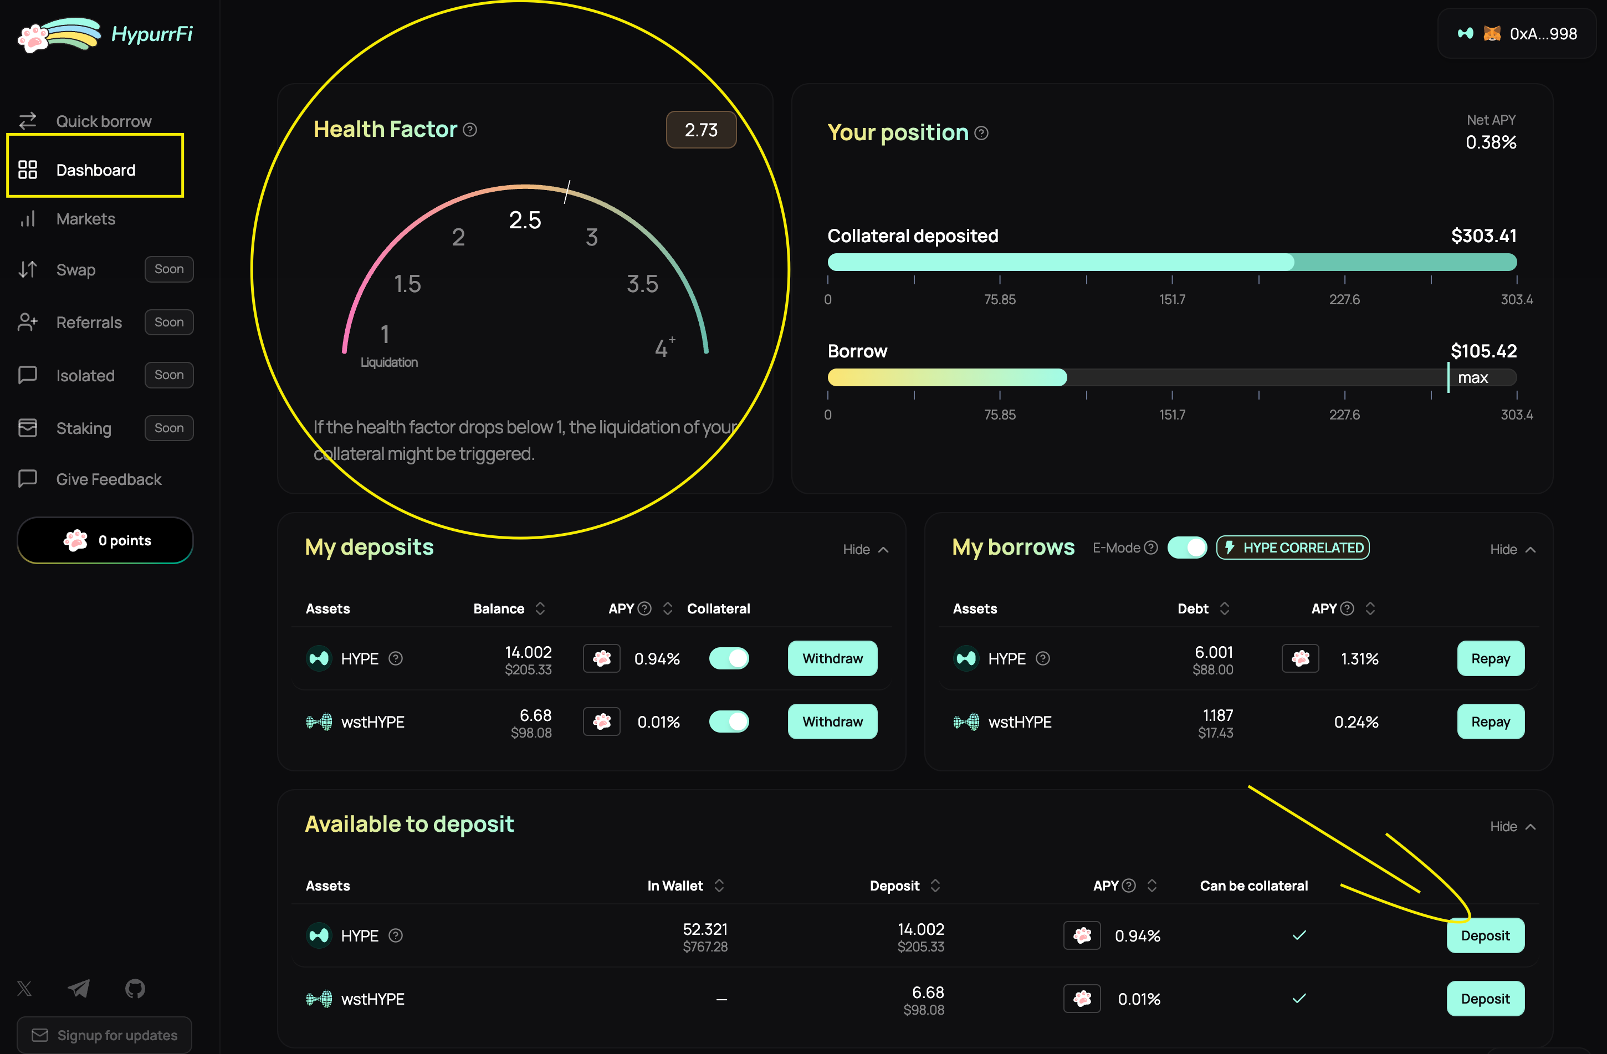1607x1054 pixels.
Task: Click the Net APY 0.38% value
Action: pyautogui.click(x=1491, y=142)
